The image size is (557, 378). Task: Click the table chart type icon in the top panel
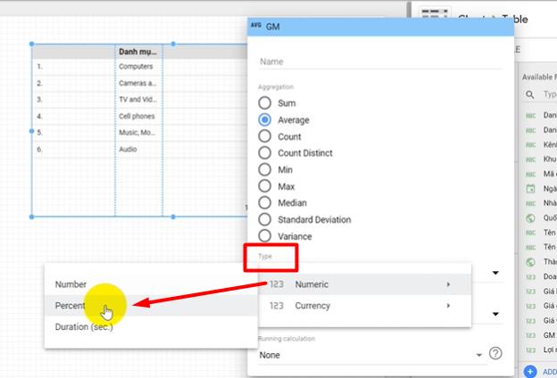click(435, 14)
